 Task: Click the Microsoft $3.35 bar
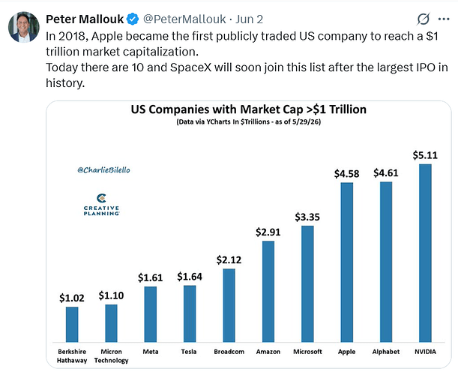307,283
